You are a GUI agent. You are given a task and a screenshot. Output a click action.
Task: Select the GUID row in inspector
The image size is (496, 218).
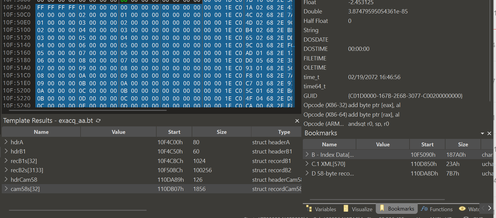pyautogui.click(x=310, y=96)
